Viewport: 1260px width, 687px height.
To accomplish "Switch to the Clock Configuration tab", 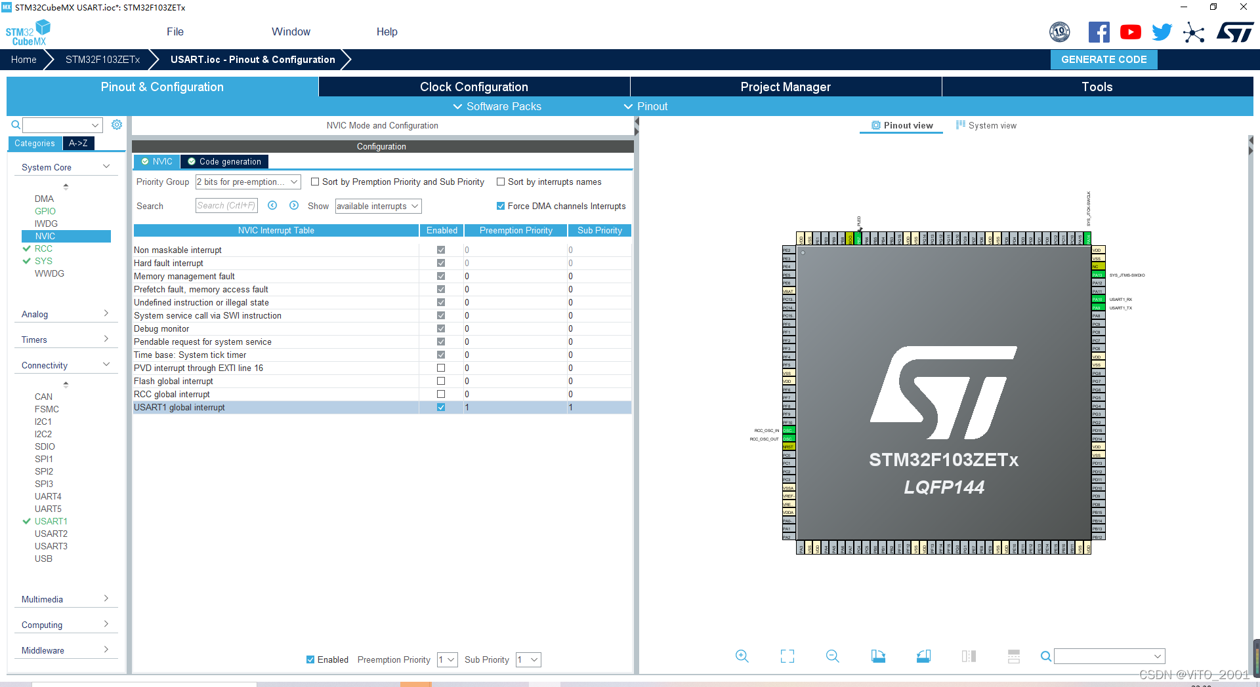I will 474,87.
